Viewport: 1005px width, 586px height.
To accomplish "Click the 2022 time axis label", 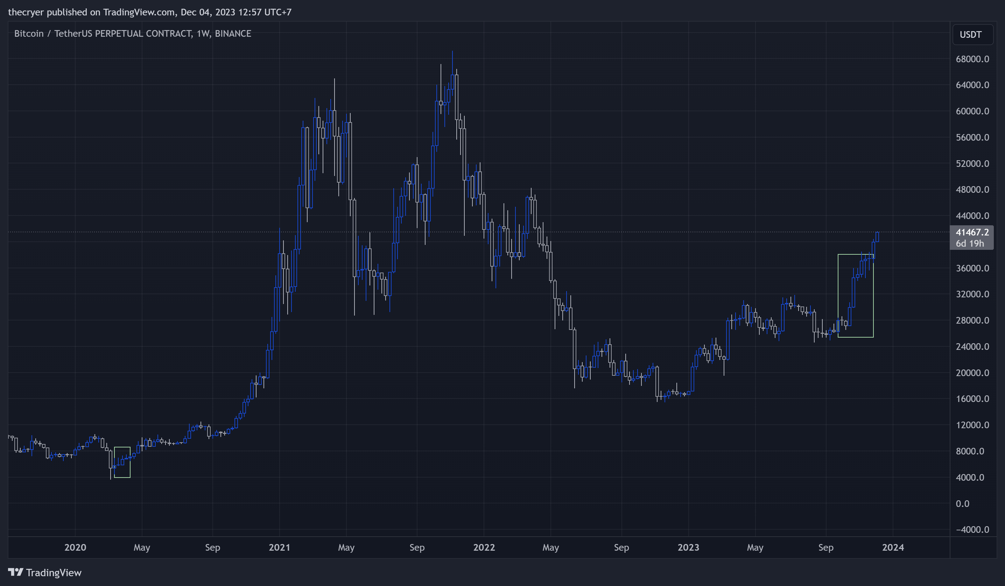I will click(x=484, y=547).
